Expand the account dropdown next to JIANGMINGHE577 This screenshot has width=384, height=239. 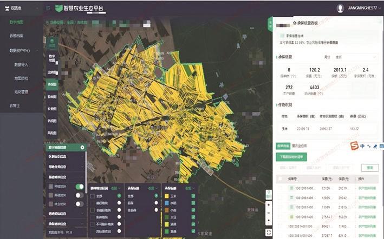pyautogui.click(x=380, y=8)
